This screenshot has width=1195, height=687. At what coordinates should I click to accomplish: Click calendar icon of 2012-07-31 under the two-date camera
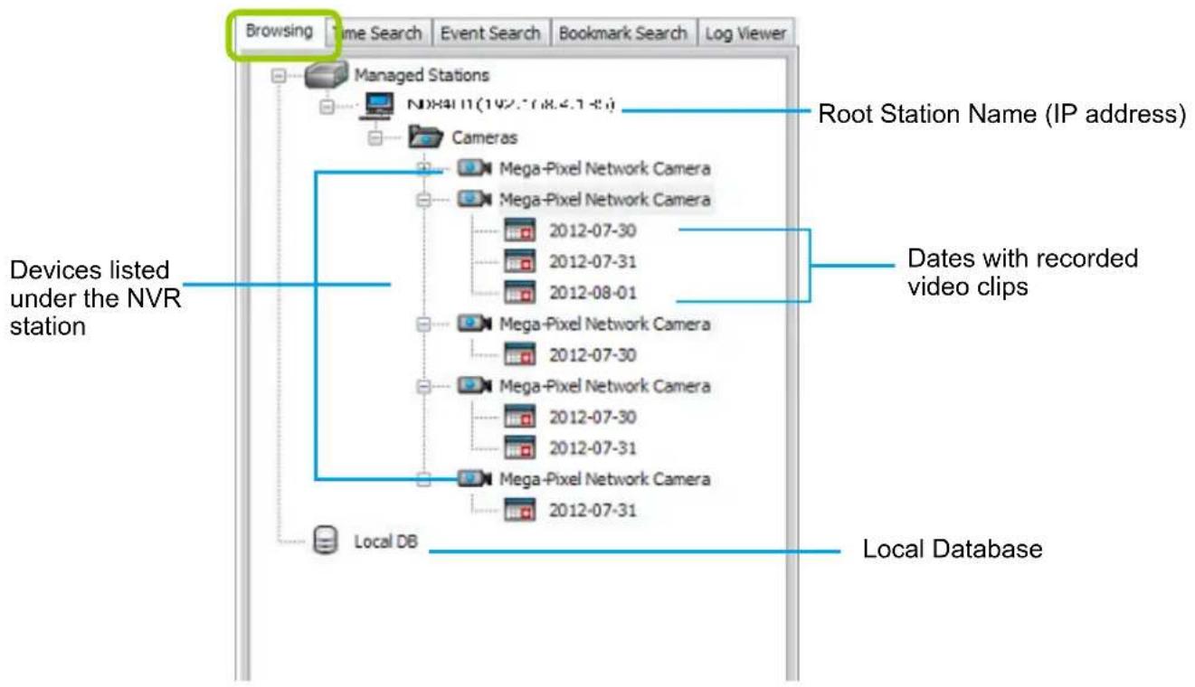(x=519, y=447)
